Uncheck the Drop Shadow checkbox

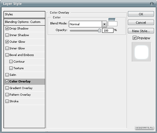coord(7,29)
